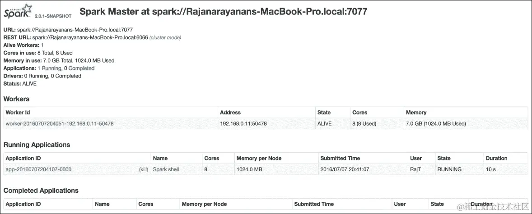Open the Running applications link
The image size is (532, 214).
point(51,68)
